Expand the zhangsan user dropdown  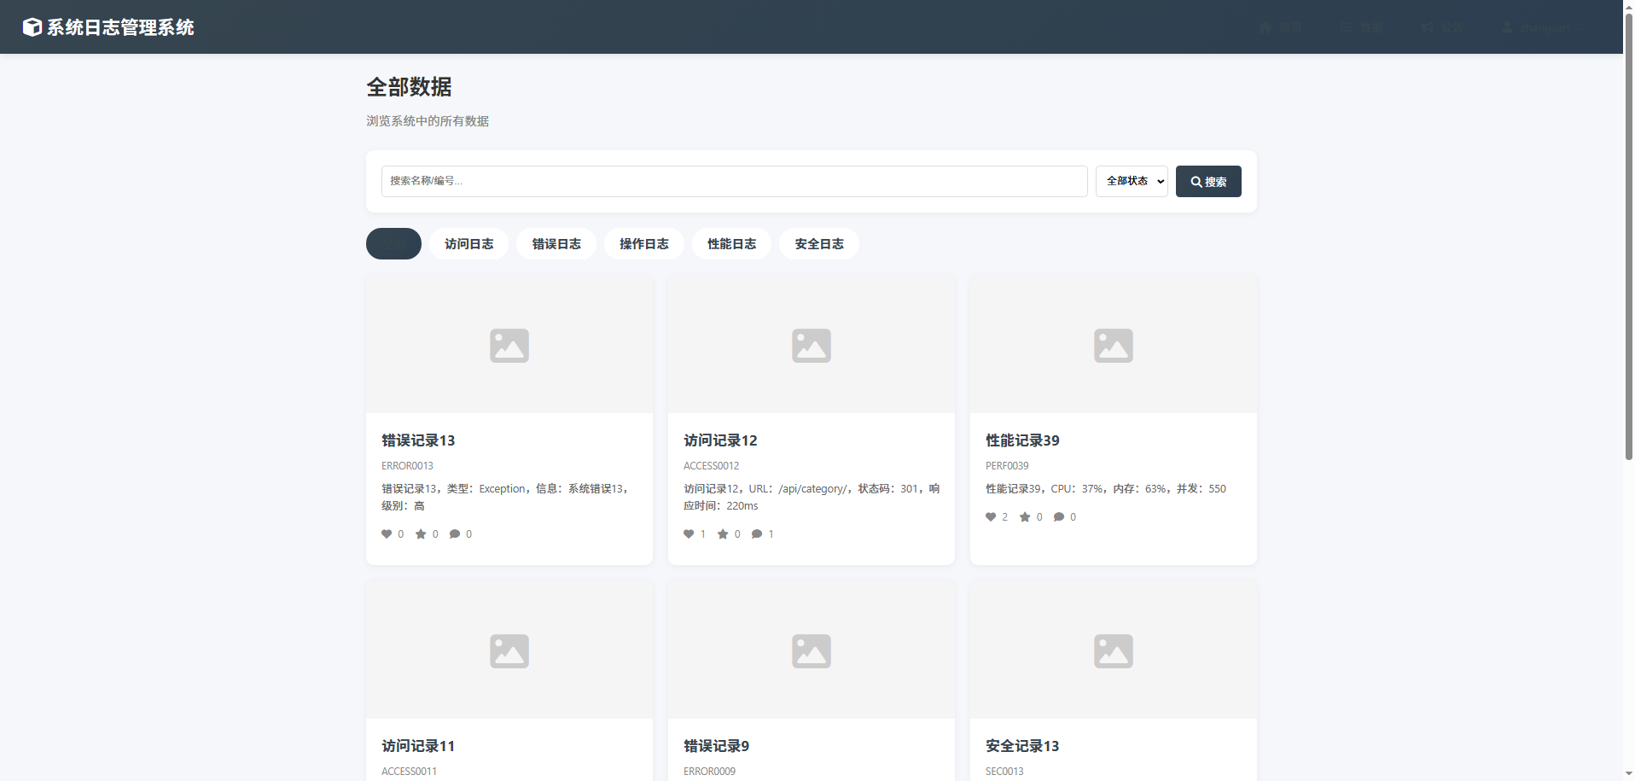(x=1544, y=27)
